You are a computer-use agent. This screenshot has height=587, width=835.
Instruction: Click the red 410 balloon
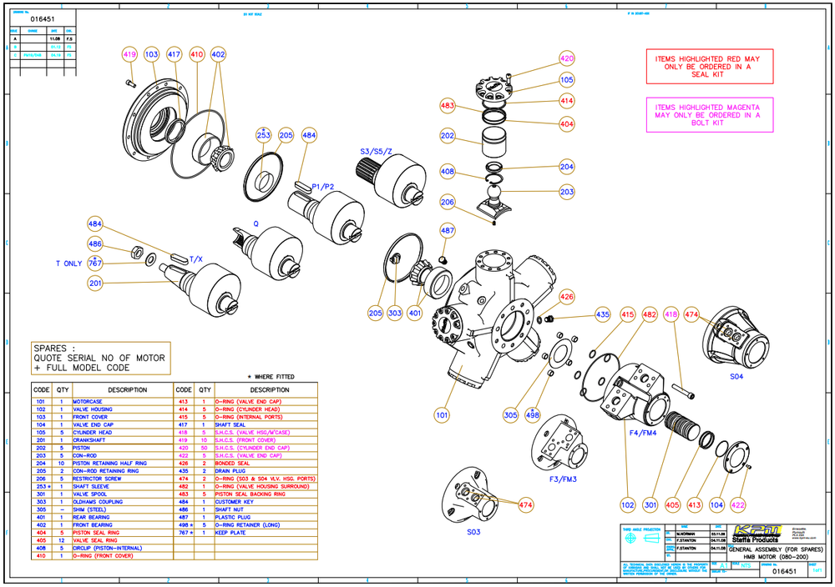197,54
